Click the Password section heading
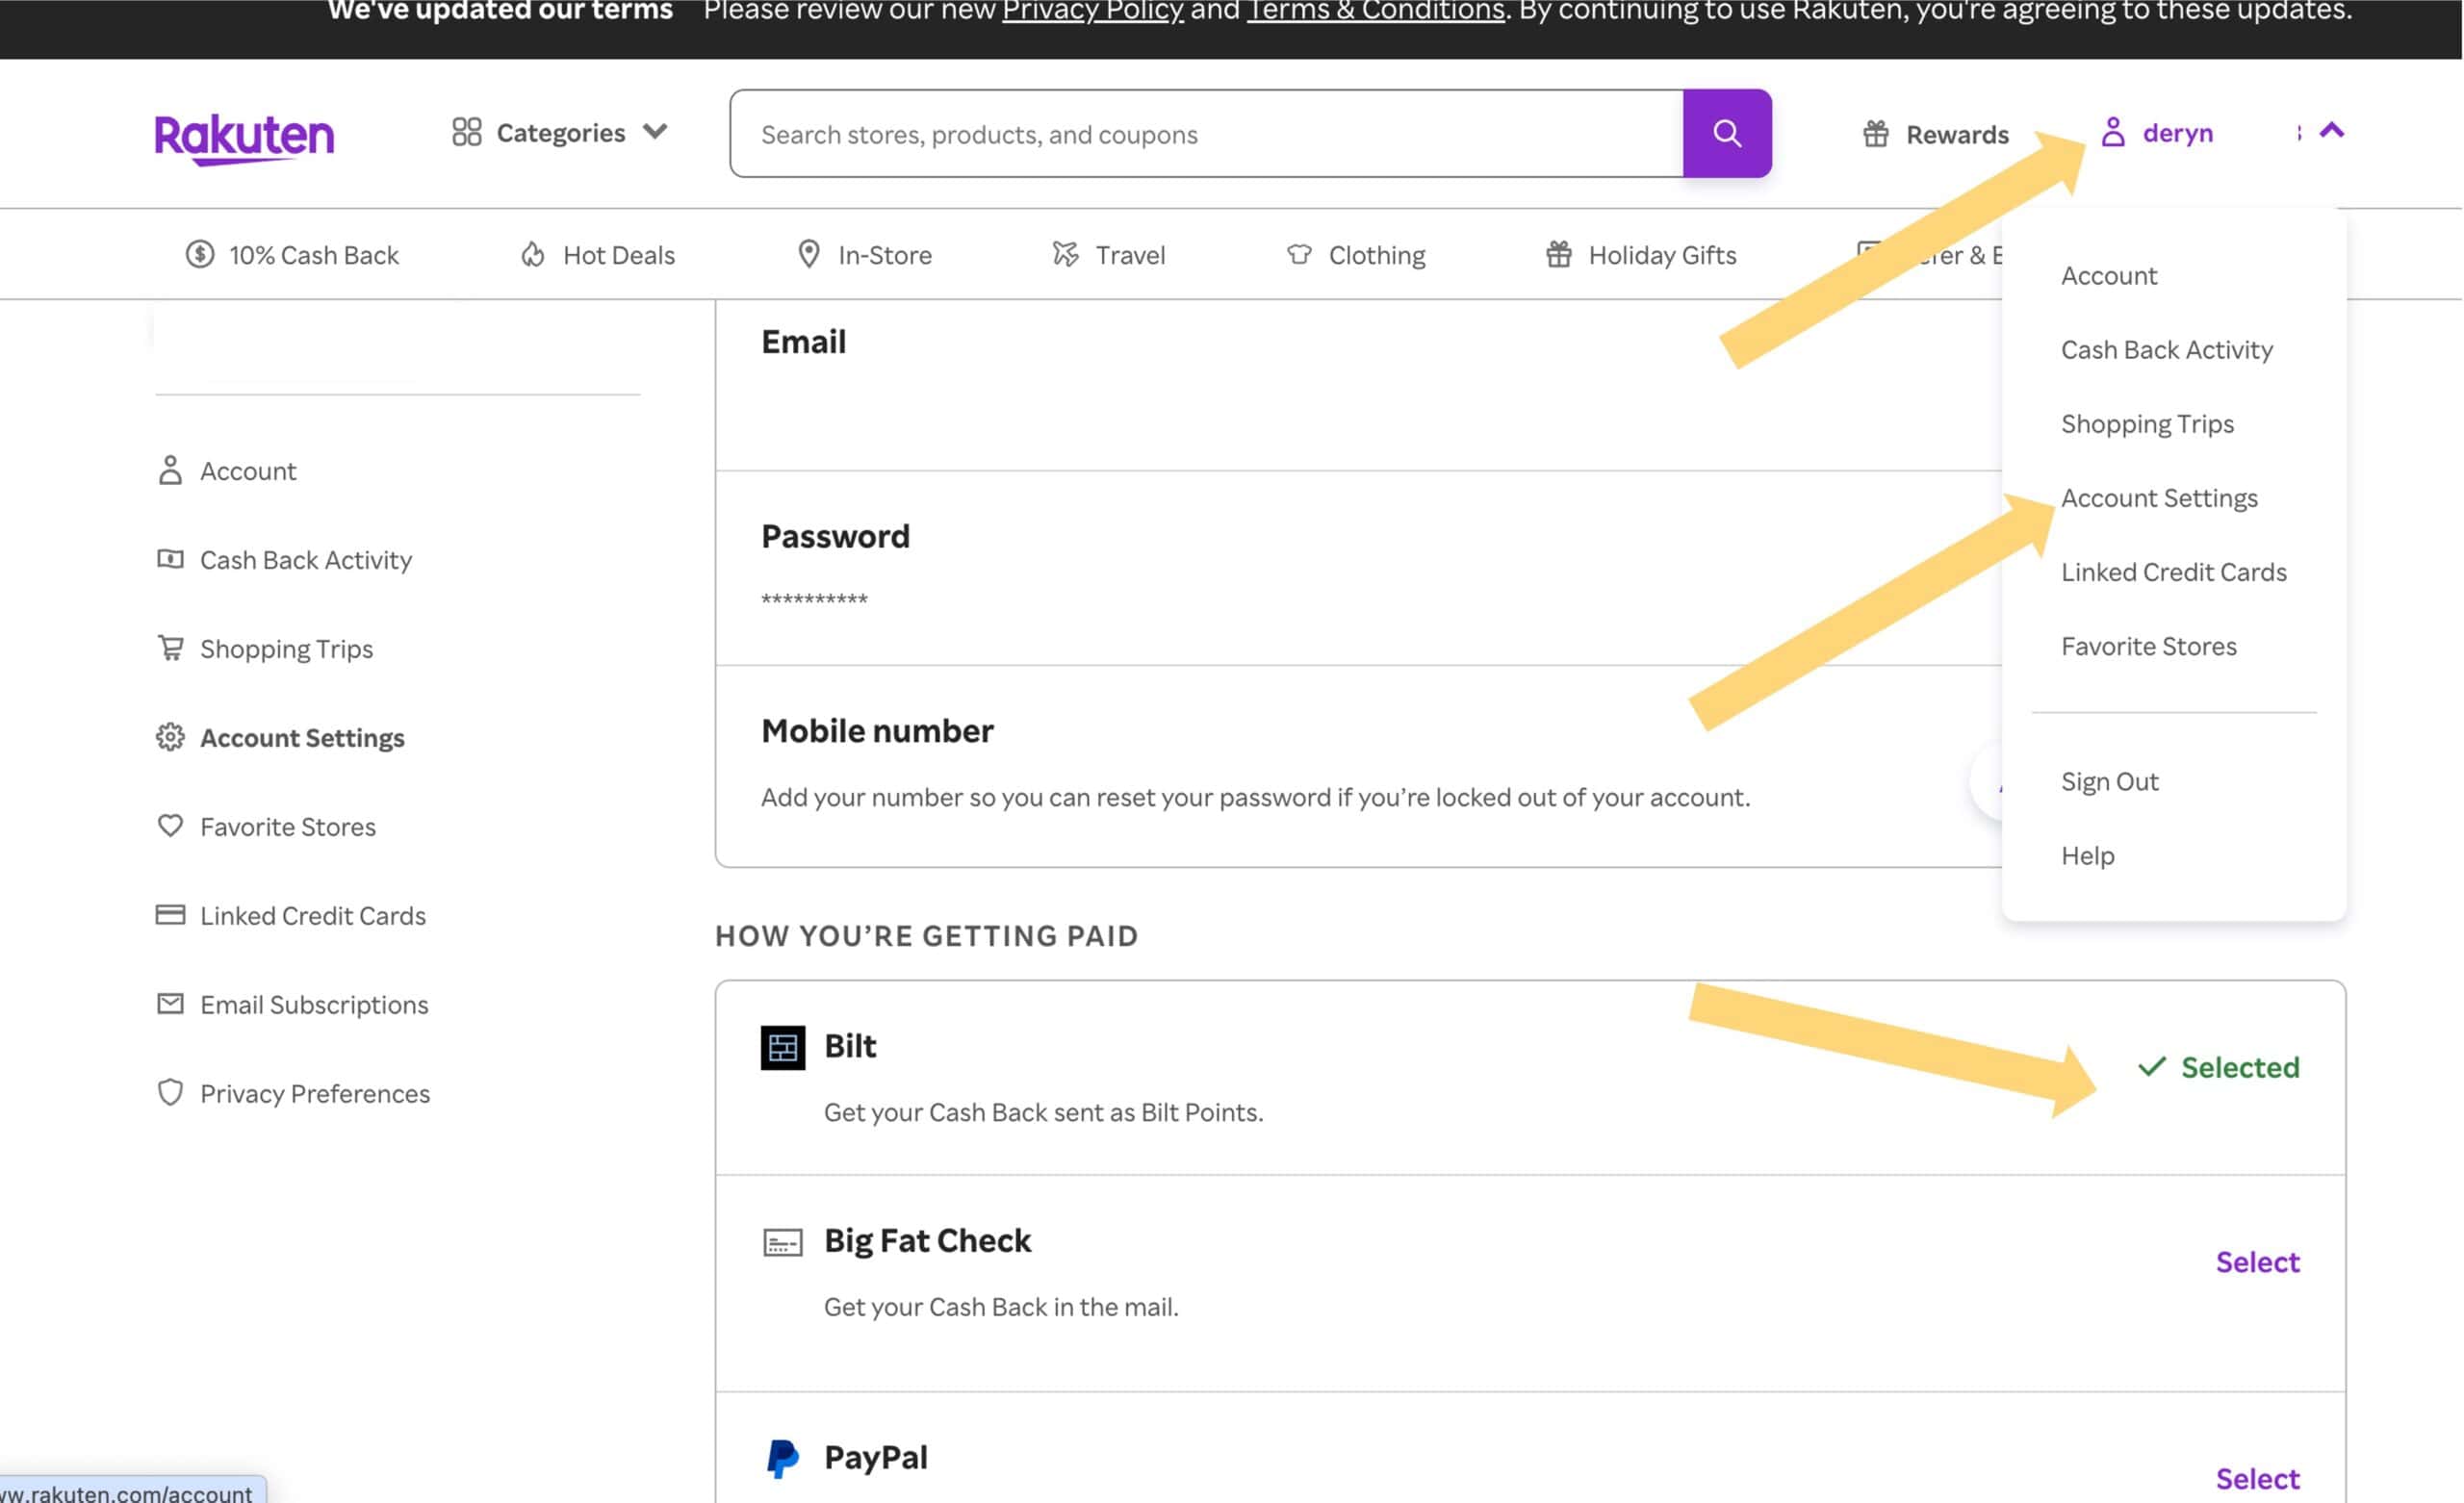 [x=835, y=537]
